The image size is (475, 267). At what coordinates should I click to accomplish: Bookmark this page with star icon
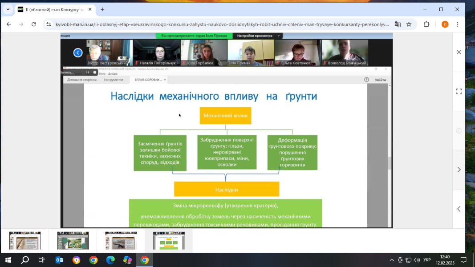[x=409, y=24]
